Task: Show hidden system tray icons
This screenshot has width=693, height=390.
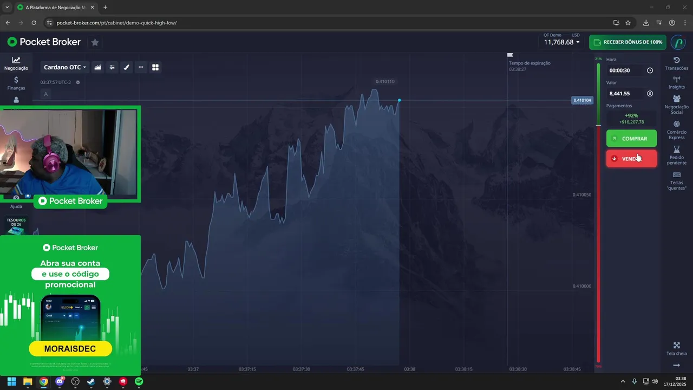Action: coord(623,381)
